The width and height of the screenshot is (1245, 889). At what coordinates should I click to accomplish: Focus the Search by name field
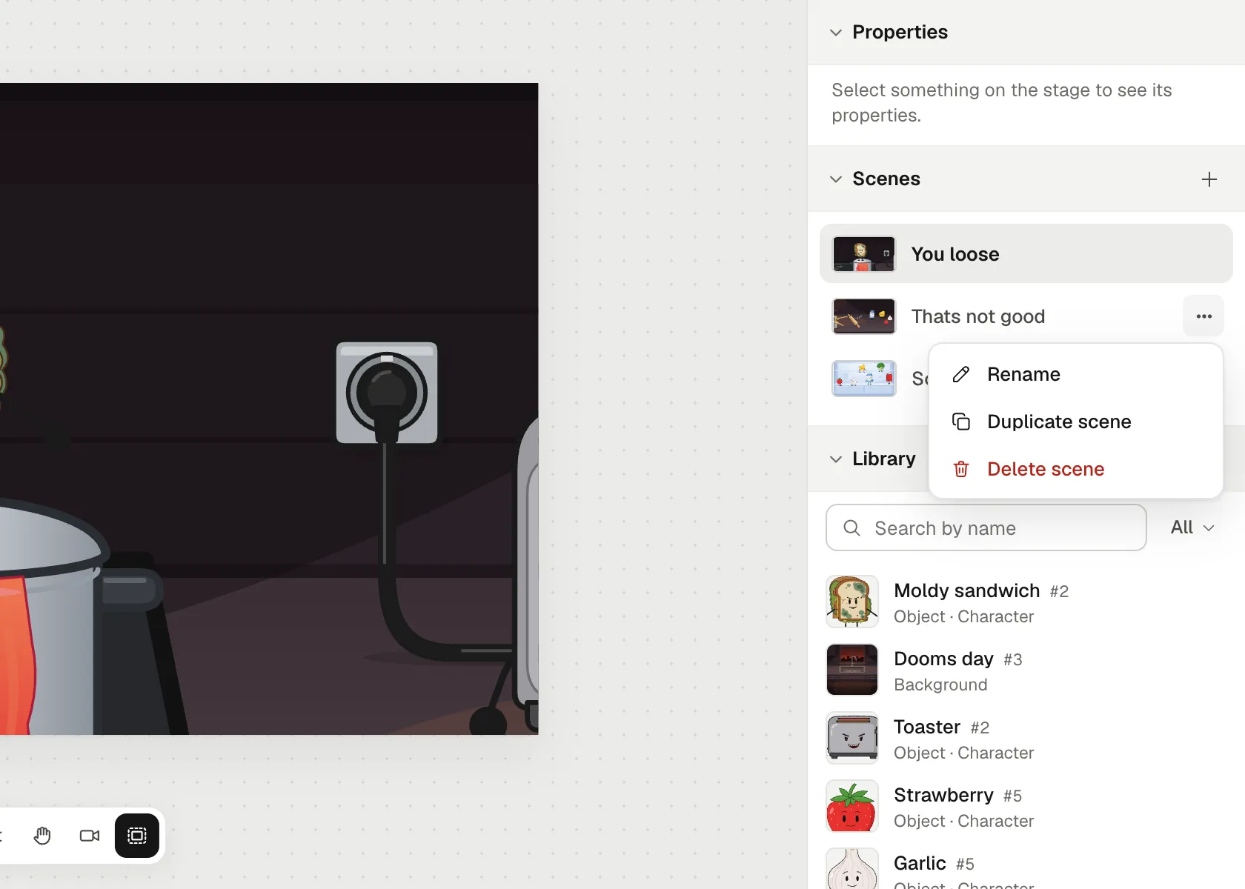[986, 527]
